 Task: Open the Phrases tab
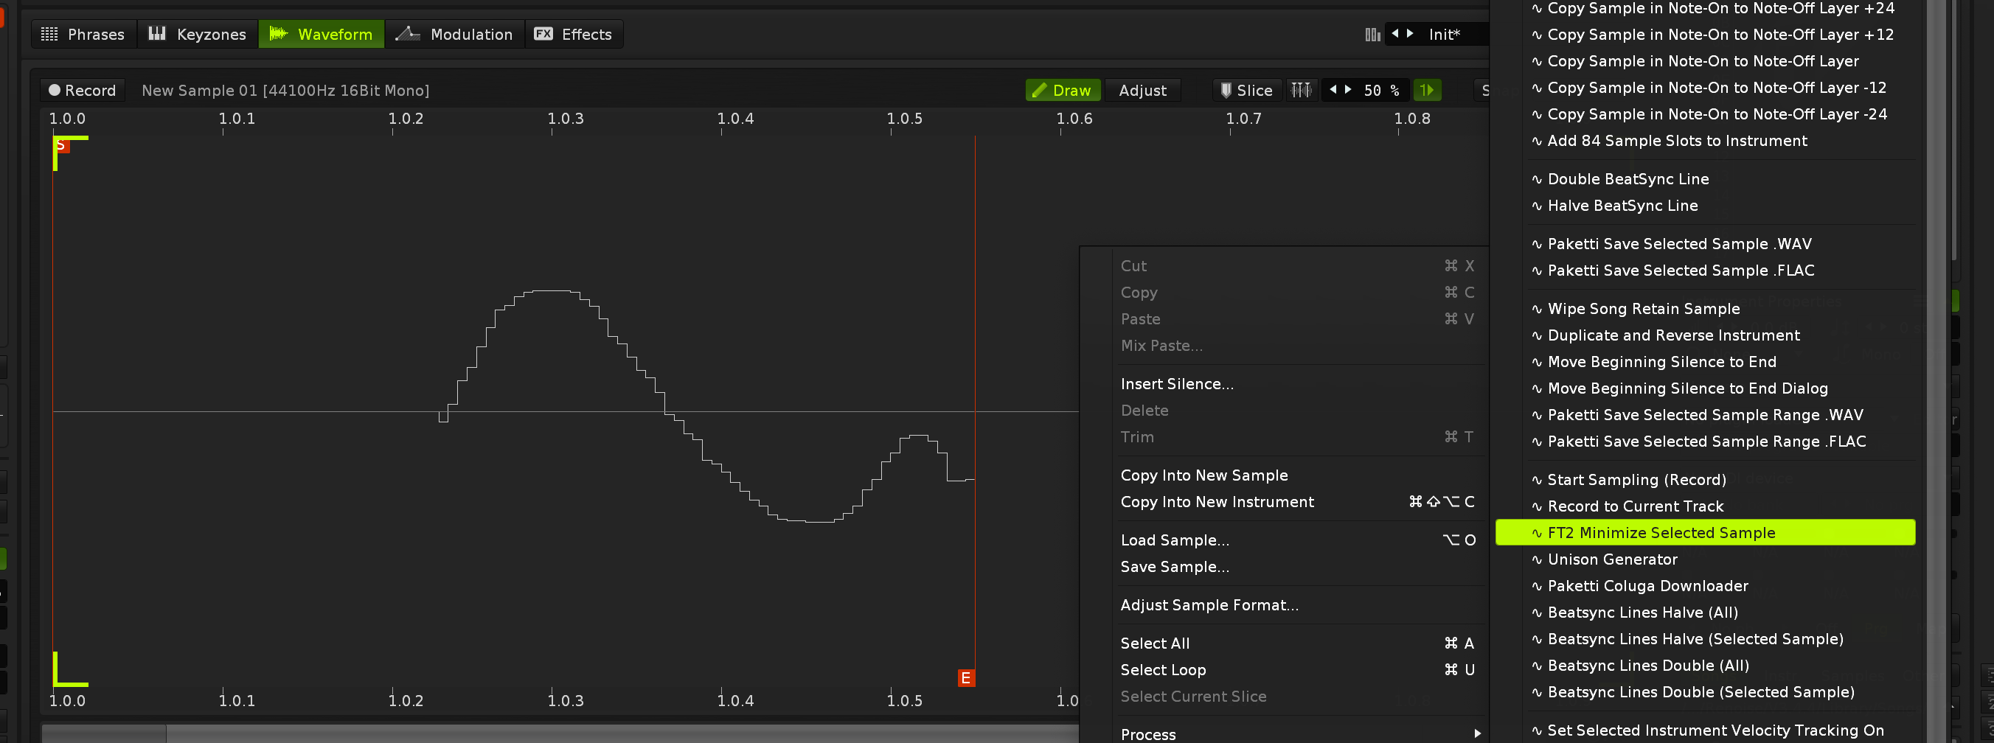[x=83, y=35]
